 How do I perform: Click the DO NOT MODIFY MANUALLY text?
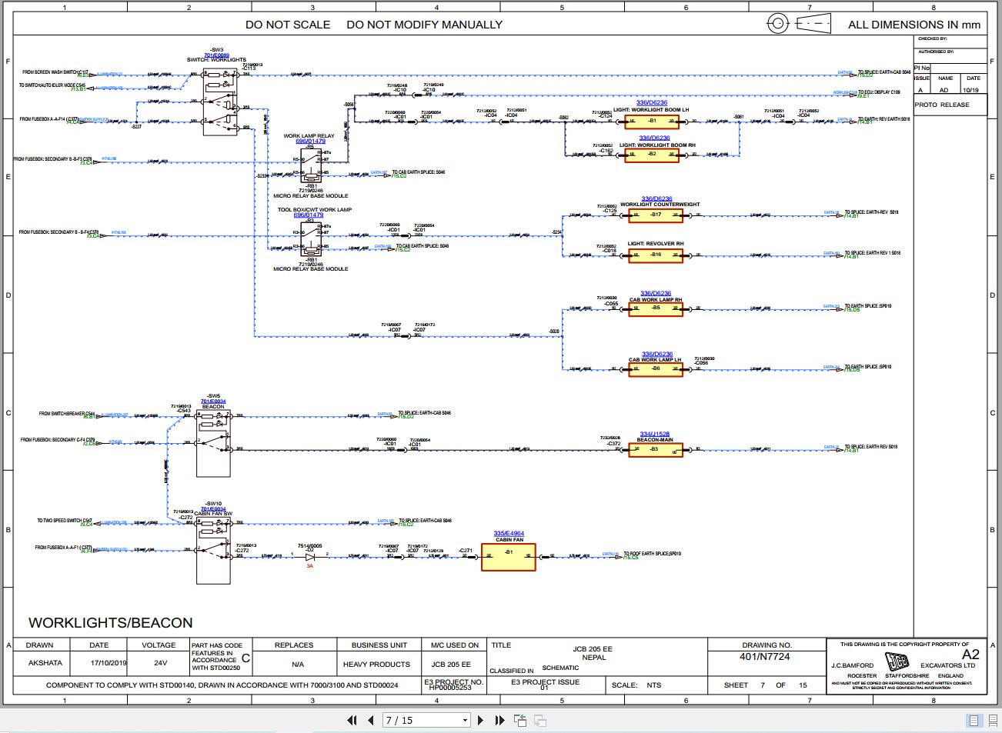[x=424, y=25]
